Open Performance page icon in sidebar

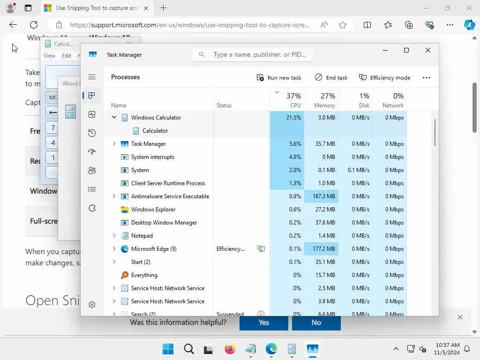(92, 114)
